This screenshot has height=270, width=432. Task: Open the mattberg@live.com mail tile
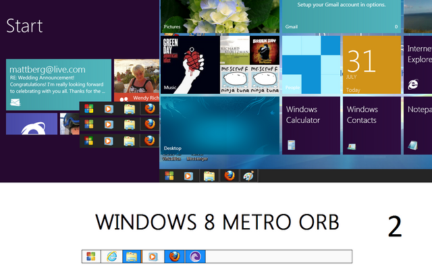[x=59, y=84]
